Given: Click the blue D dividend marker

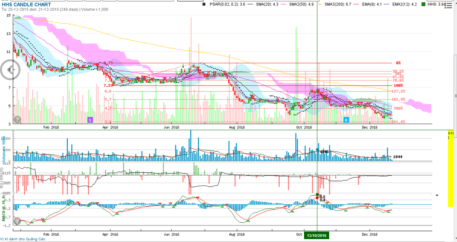Looking at the screenshot, I should pyautogui.click(x=346, y=119).
